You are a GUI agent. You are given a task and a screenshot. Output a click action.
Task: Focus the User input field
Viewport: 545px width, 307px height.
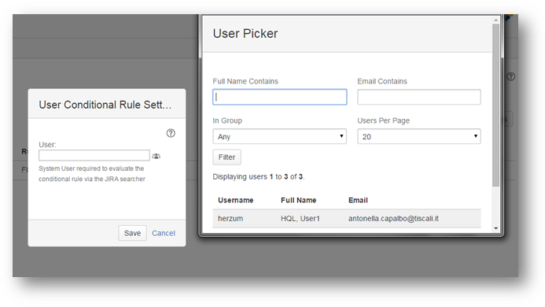(x=94, y=155)
